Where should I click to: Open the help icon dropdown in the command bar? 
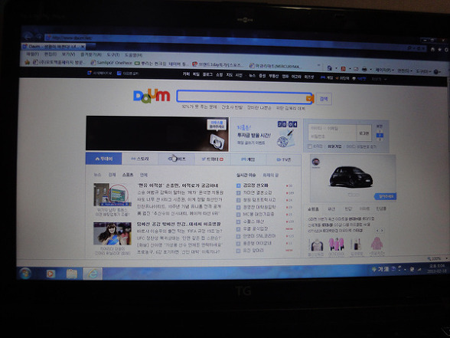click(x=437, y=71)
